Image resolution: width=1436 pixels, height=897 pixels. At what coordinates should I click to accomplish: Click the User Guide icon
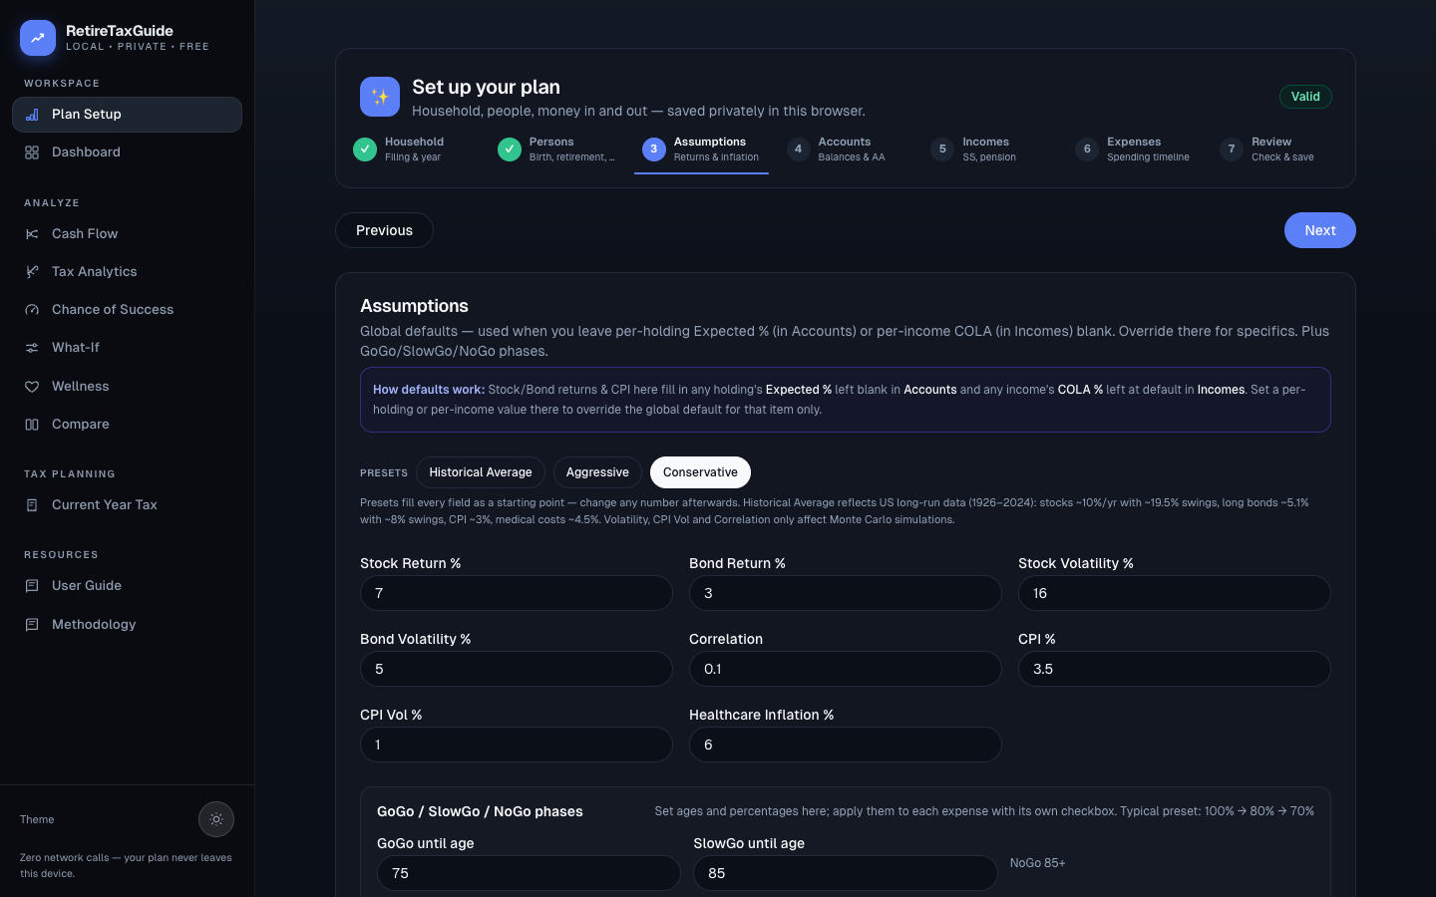[32, 586]
